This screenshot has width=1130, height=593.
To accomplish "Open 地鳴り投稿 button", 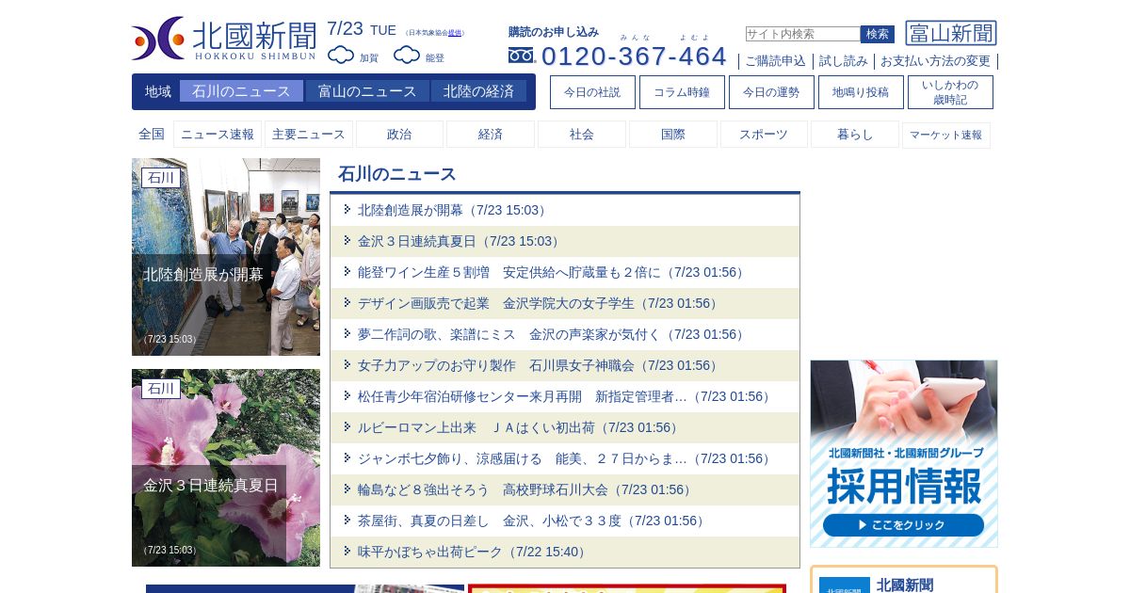I will (861, 92).
